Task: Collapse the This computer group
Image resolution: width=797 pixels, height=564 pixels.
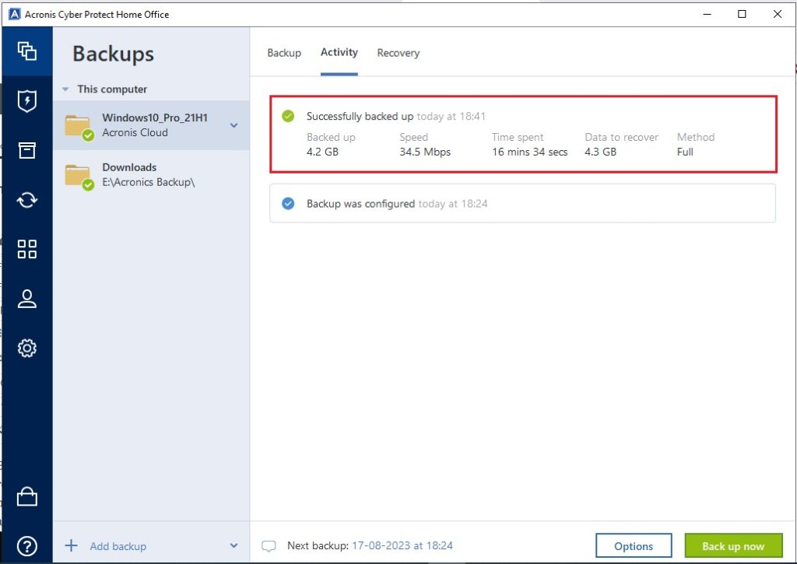Action: (65, 89)
